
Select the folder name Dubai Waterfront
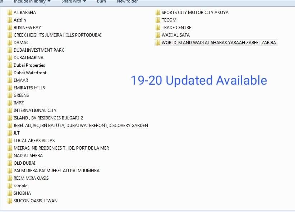(30, 73)
